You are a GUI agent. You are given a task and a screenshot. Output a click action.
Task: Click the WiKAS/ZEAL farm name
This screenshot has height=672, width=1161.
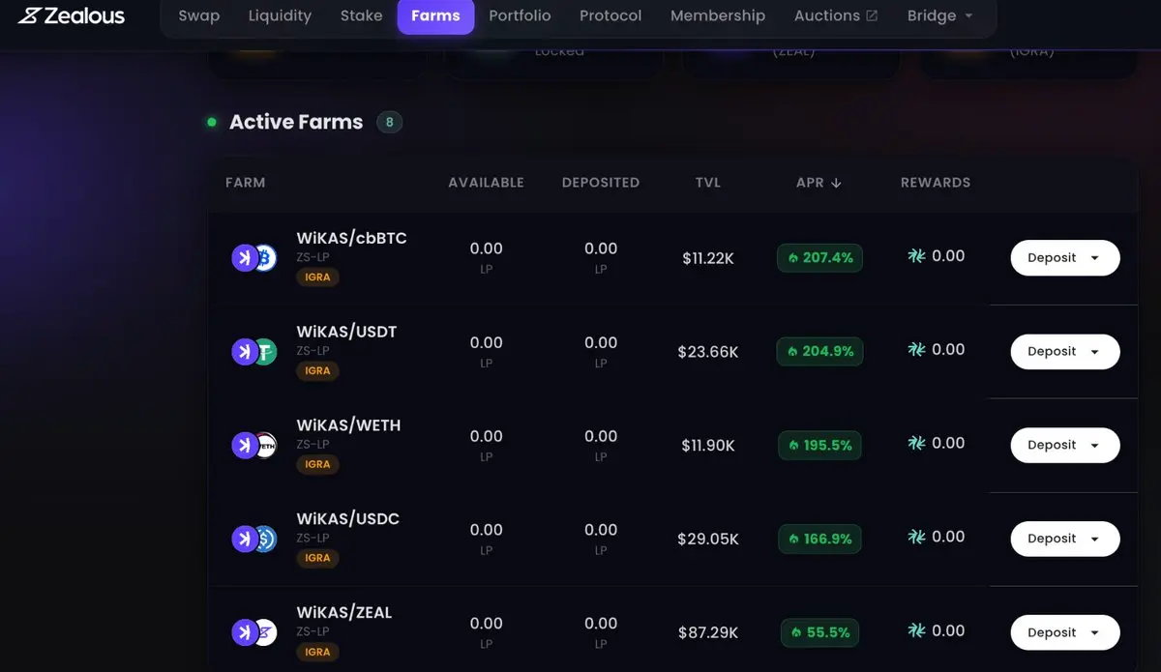[x=344, y=614]
